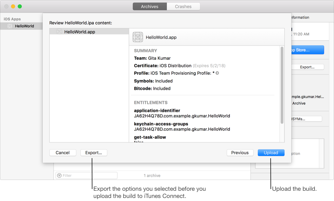This screenshot has width=334, height=201.
Task: Click the HelloWorld.app icon in content list
Action: pyautogui.click(x=59, y=32)
